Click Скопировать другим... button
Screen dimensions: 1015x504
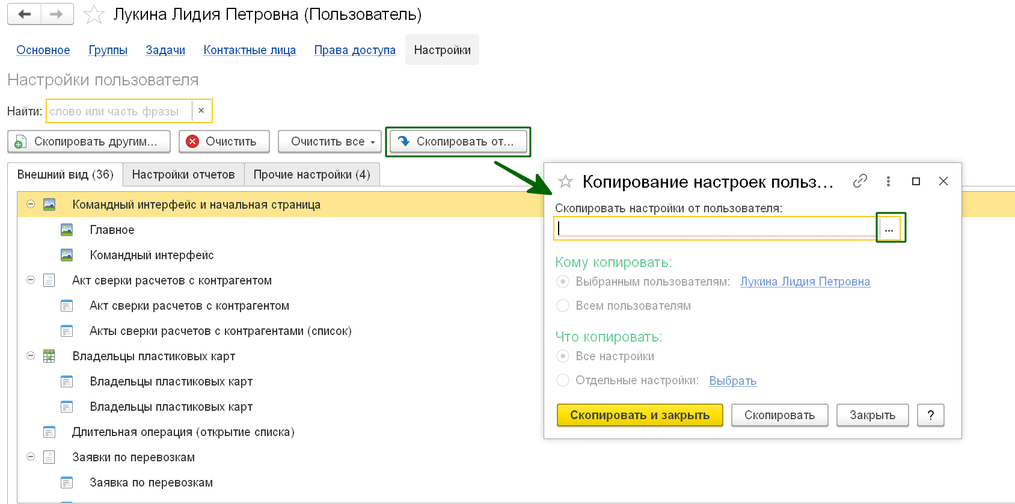click(89, 141)
